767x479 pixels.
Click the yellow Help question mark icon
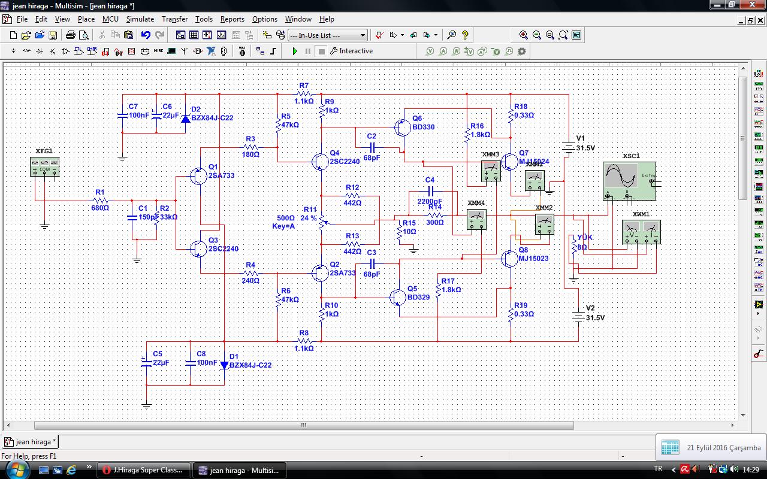tap(465, 35)
